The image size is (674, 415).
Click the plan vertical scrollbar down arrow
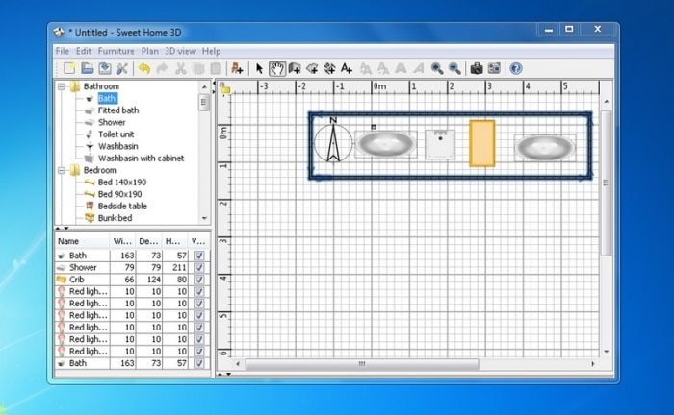pyautogui.click(x=606, y=352)
